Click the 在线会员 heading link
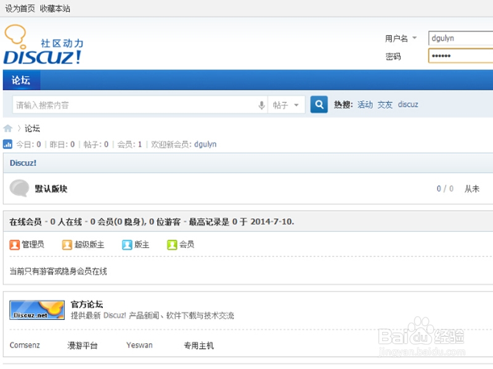This screenshot has width=493, height=369. [x=25, y=222]
